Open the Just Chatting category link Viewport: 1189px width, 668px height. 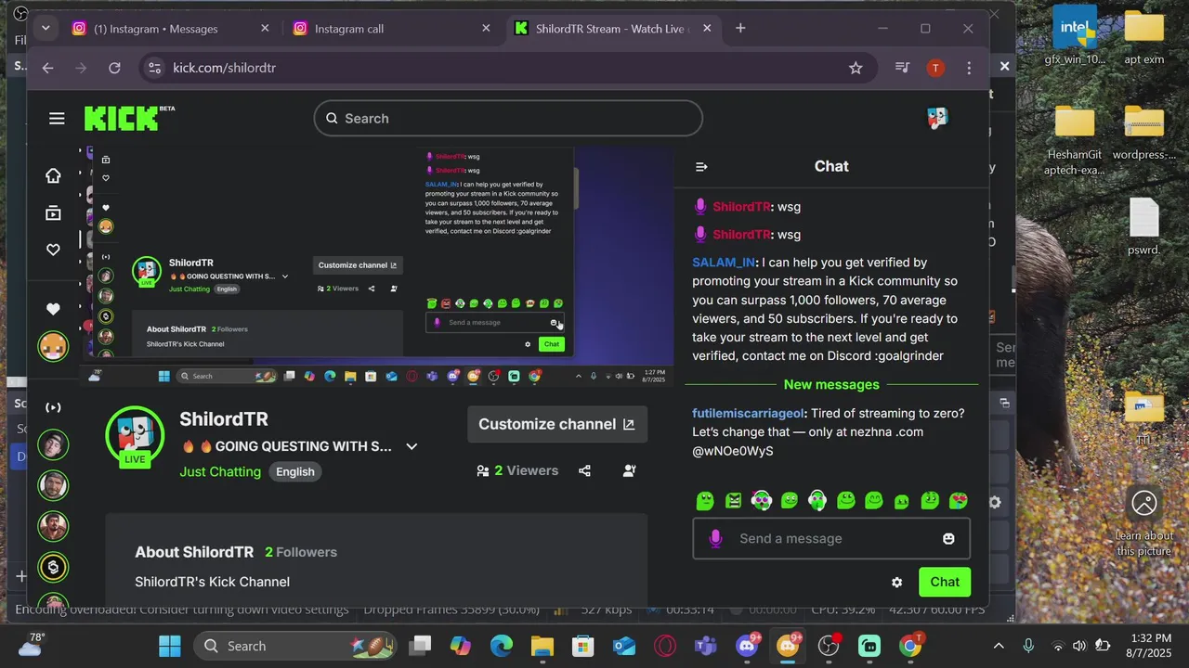coord(220,472)
